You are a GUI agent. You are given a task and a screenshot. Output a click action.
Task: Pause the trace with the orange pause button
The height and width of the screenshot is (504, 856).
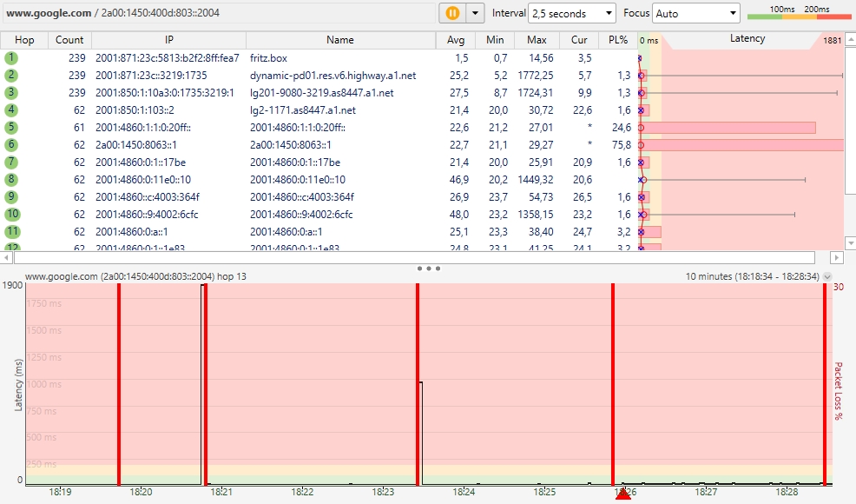point(452,13)
